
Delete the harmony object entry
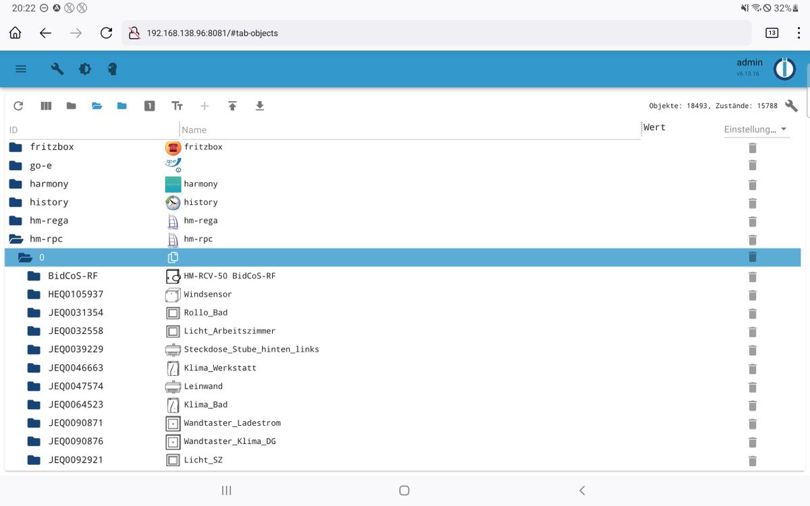(x=753, y=185)
